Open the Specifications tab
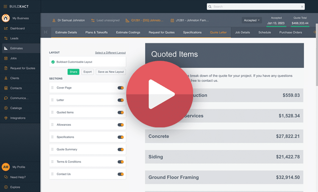The height and width of the screenshot is (192, 318). 192,32
